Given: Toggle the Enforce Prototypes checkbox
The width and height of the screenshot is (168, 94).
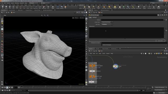Looking at the screenshot, I should (102, 45).
